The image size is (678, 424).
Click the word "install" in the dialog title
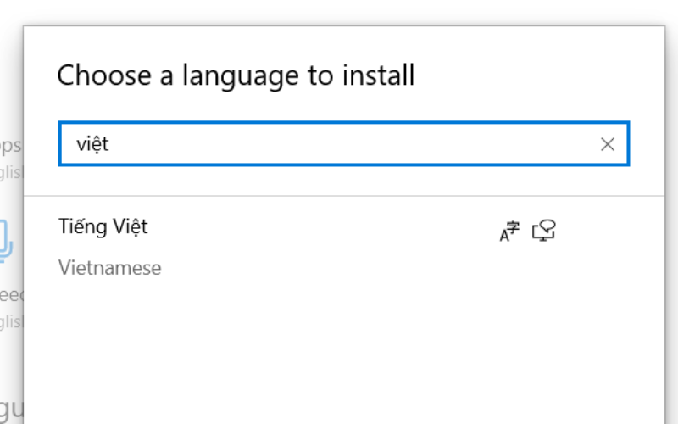click(377, 75)
